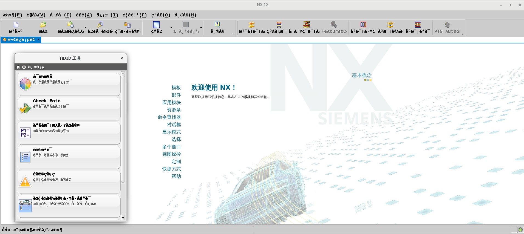Open the 资源条 link
This screenshot has height=234, width=524.
[x=174, y=110]
